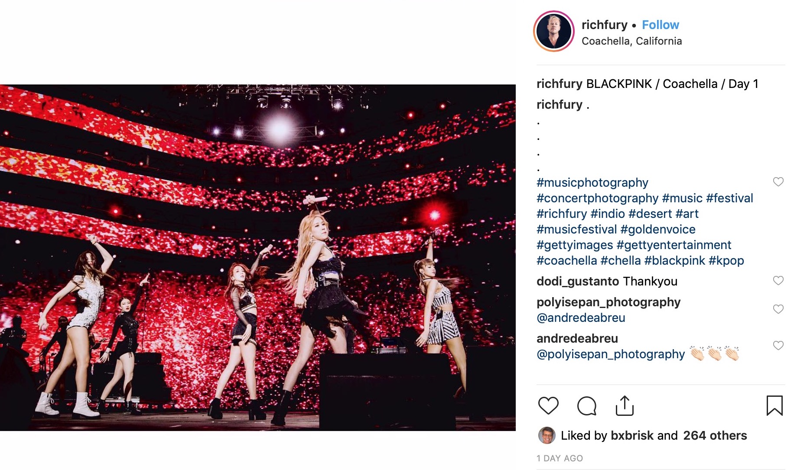Open the #gettyimages hashtag
Viewport: 794px width, 470px height.
click(575, 245)
